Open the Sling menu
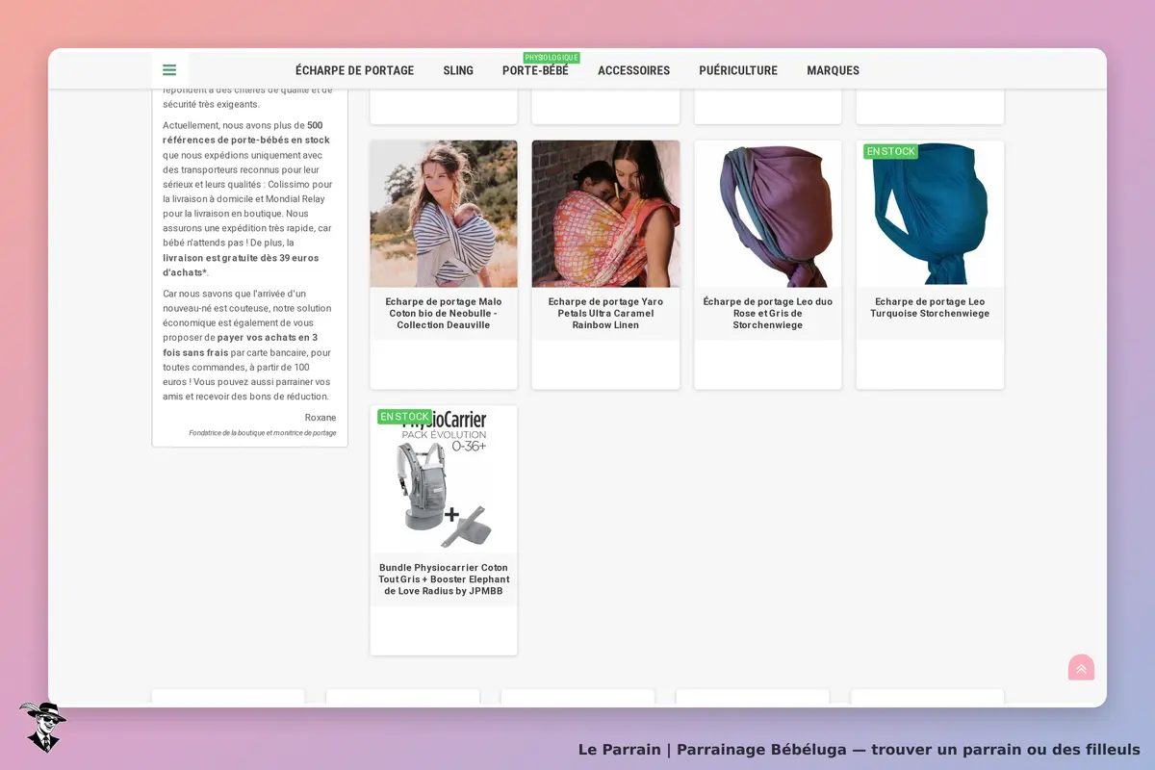 tap(458, 70)
